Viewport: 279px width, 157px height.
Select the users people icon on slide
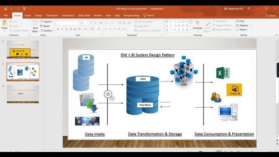click(216, 97)
